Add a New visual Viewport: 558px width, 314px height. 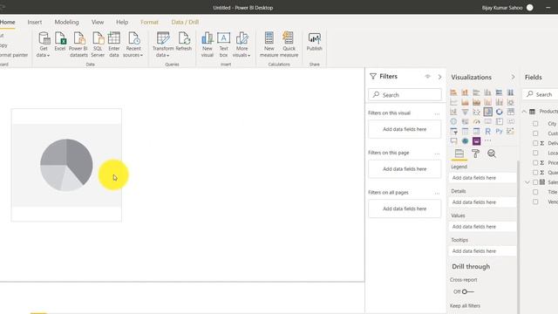point(208,44)
